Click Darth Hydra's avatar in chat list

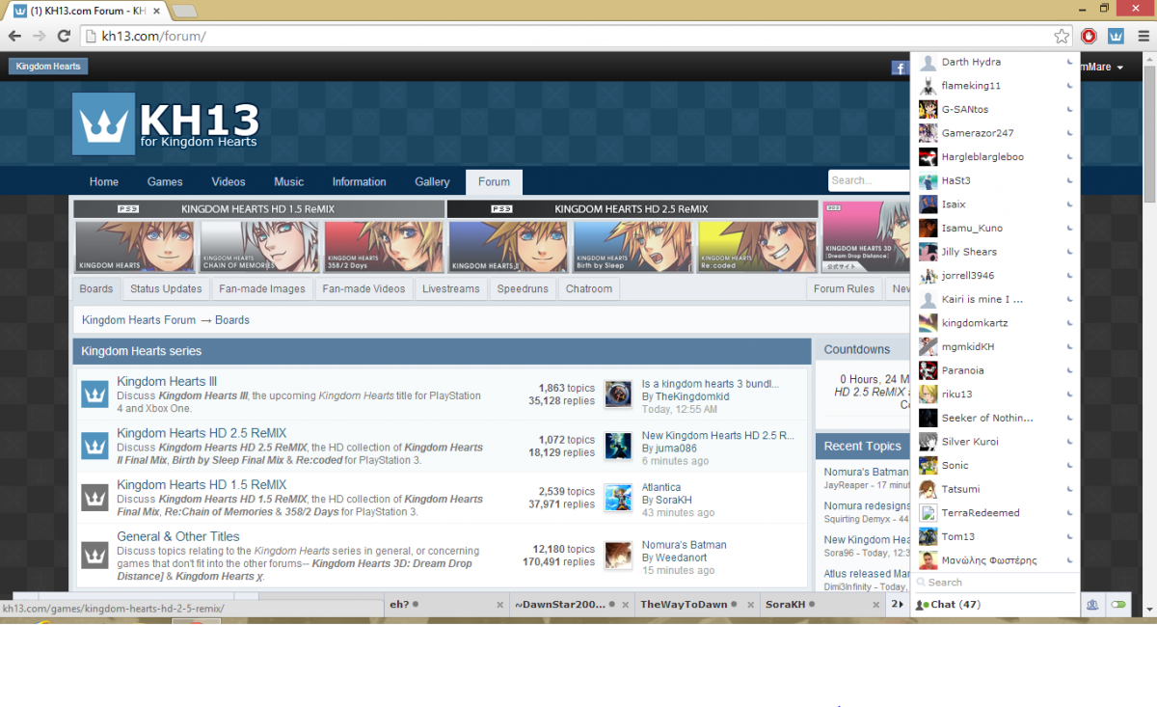point(928,62)
